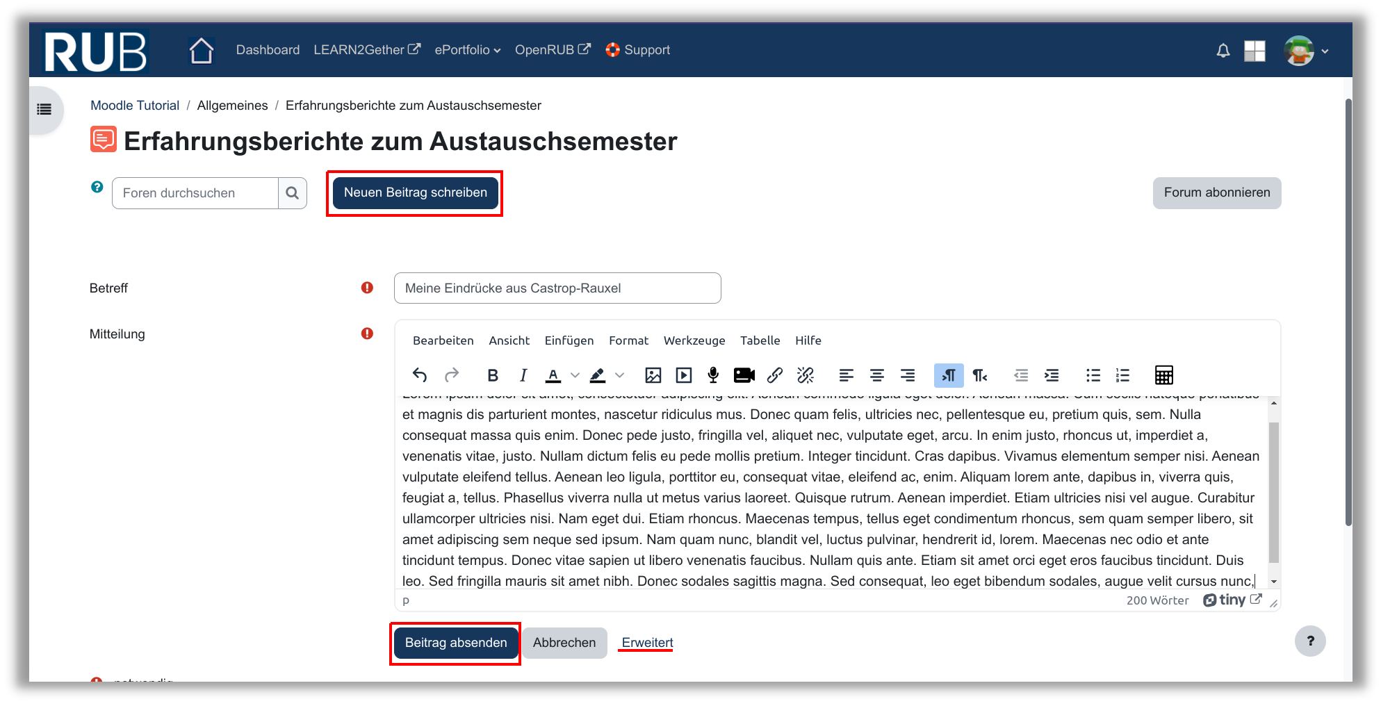1381x706 pixels.
Task: Toggle left-to-right text direction
Action: click(949, 375)
